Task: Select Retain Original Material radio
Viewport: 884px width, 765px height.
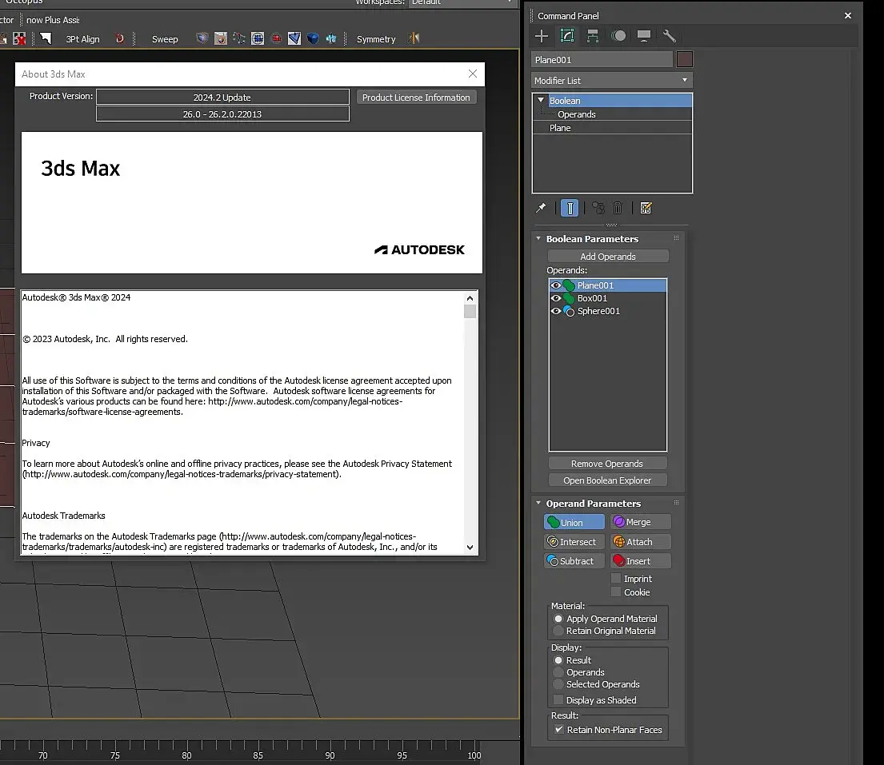Action: pos(558,631)
